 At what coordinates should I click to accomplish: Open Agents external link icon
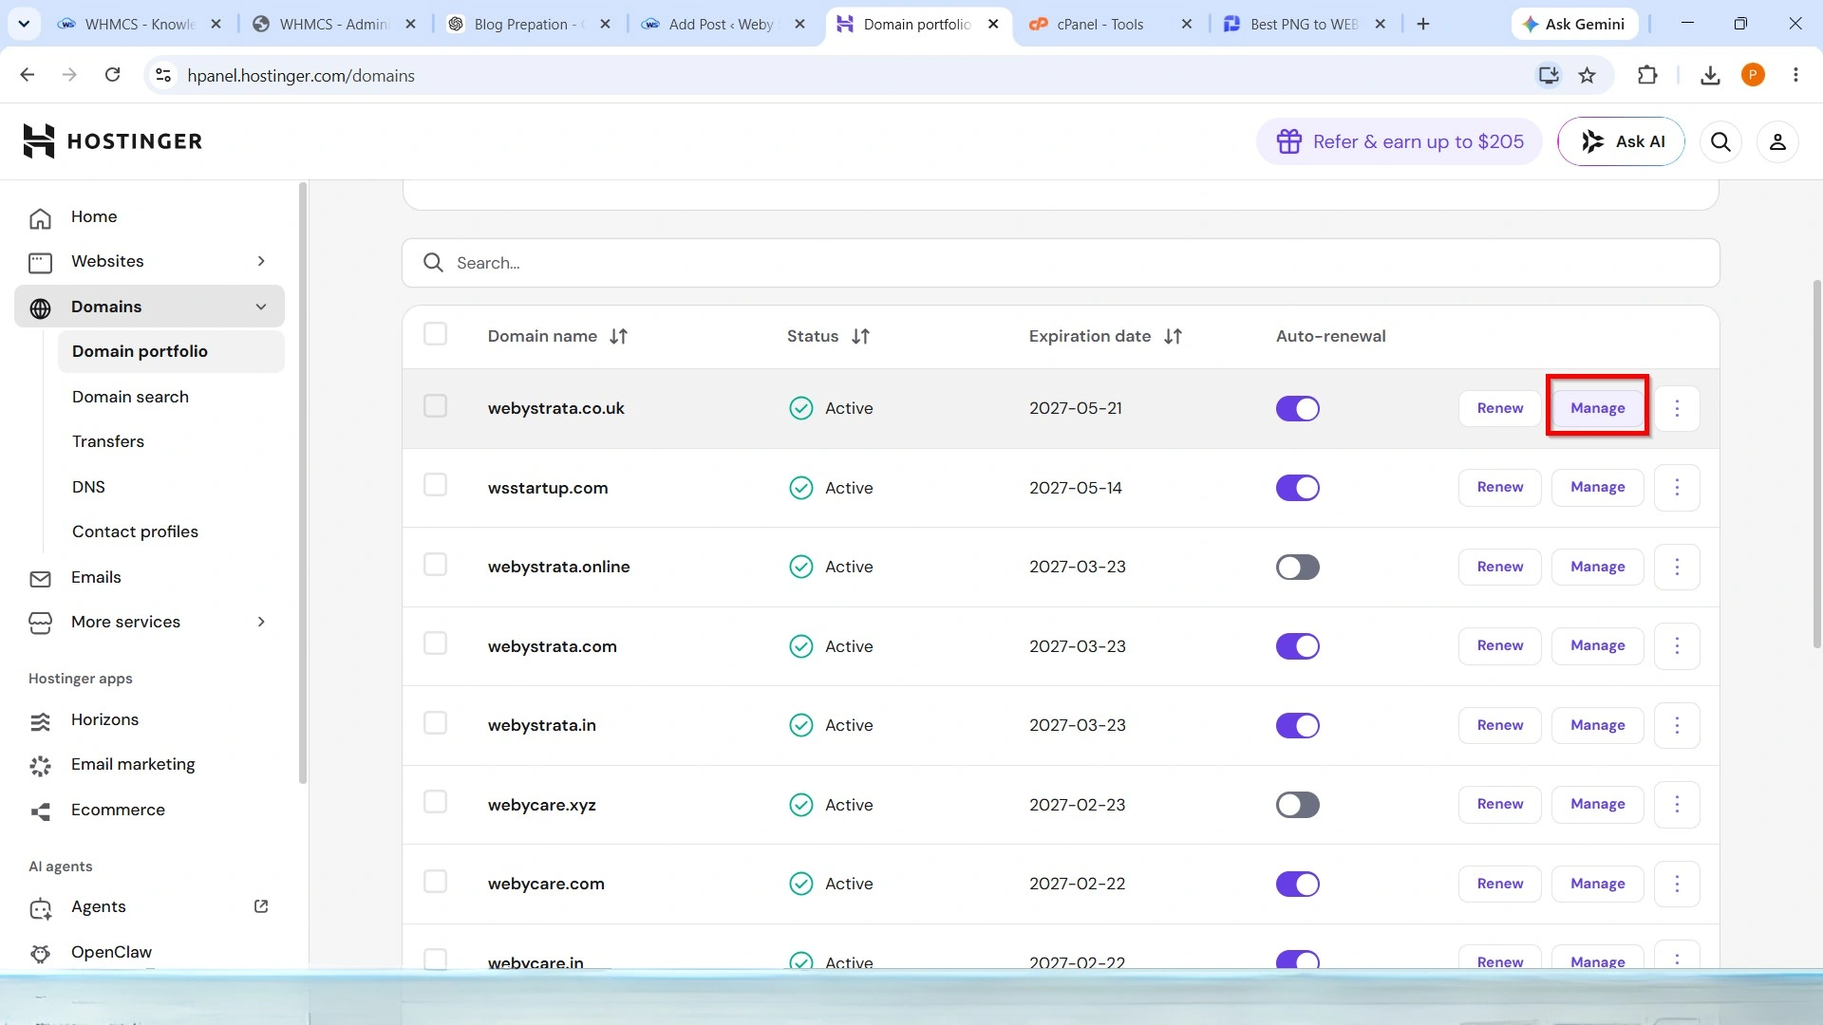coord(261,906)
